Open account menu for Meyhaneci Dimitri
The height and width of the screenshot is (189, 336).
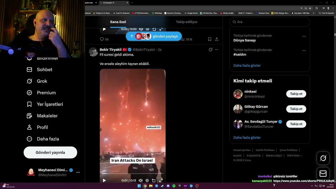click(x=78, y=172)
